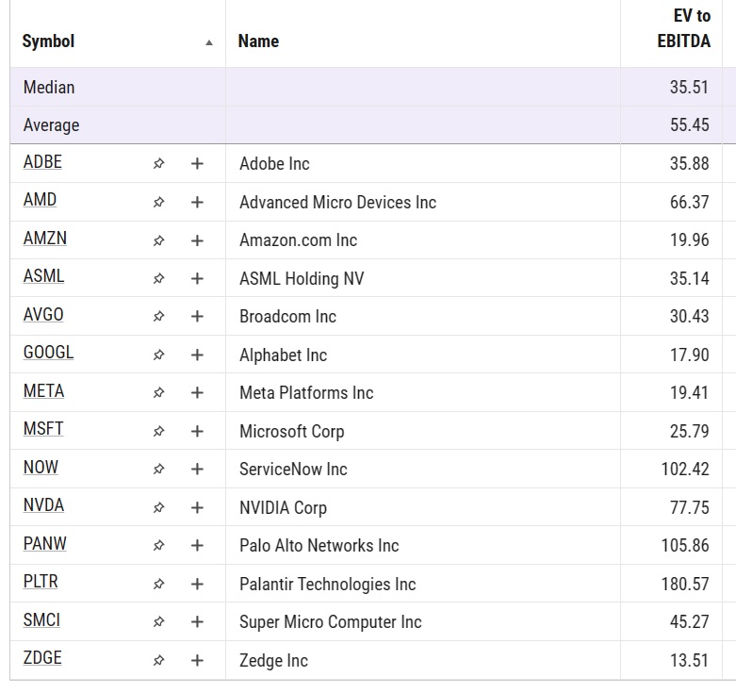Viewport: 736px width, 693px height.
Task: Click the plus icon for MSFT
Action: coord(197,431)
